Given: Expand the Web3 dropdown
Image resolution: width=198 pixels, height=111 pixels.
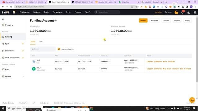Looking at the screenshot, I should (88, 12).
